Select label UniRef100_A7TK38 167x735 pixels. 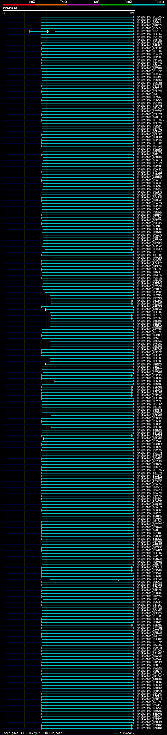150,702
